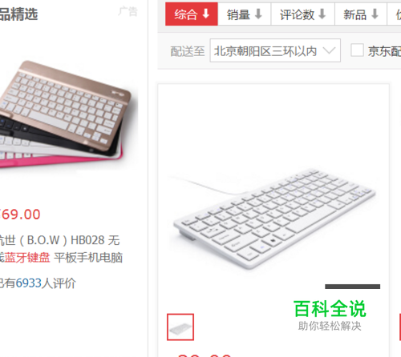The height and width of the screenshot is (357, 401).
Task: Sort results by 评论数
Action: pos(302,14)
